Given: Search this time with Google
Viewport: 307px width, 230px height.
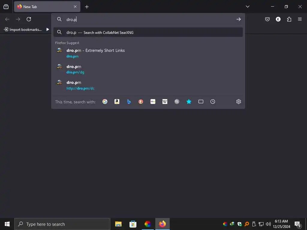Looking at the screenshot, I should click(x=105, y=102).
